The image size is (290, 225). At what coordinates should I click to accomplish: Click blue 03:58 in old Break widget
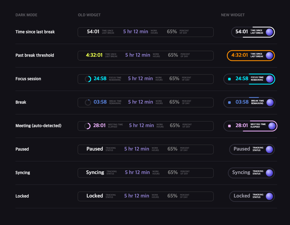click(100, 102)
